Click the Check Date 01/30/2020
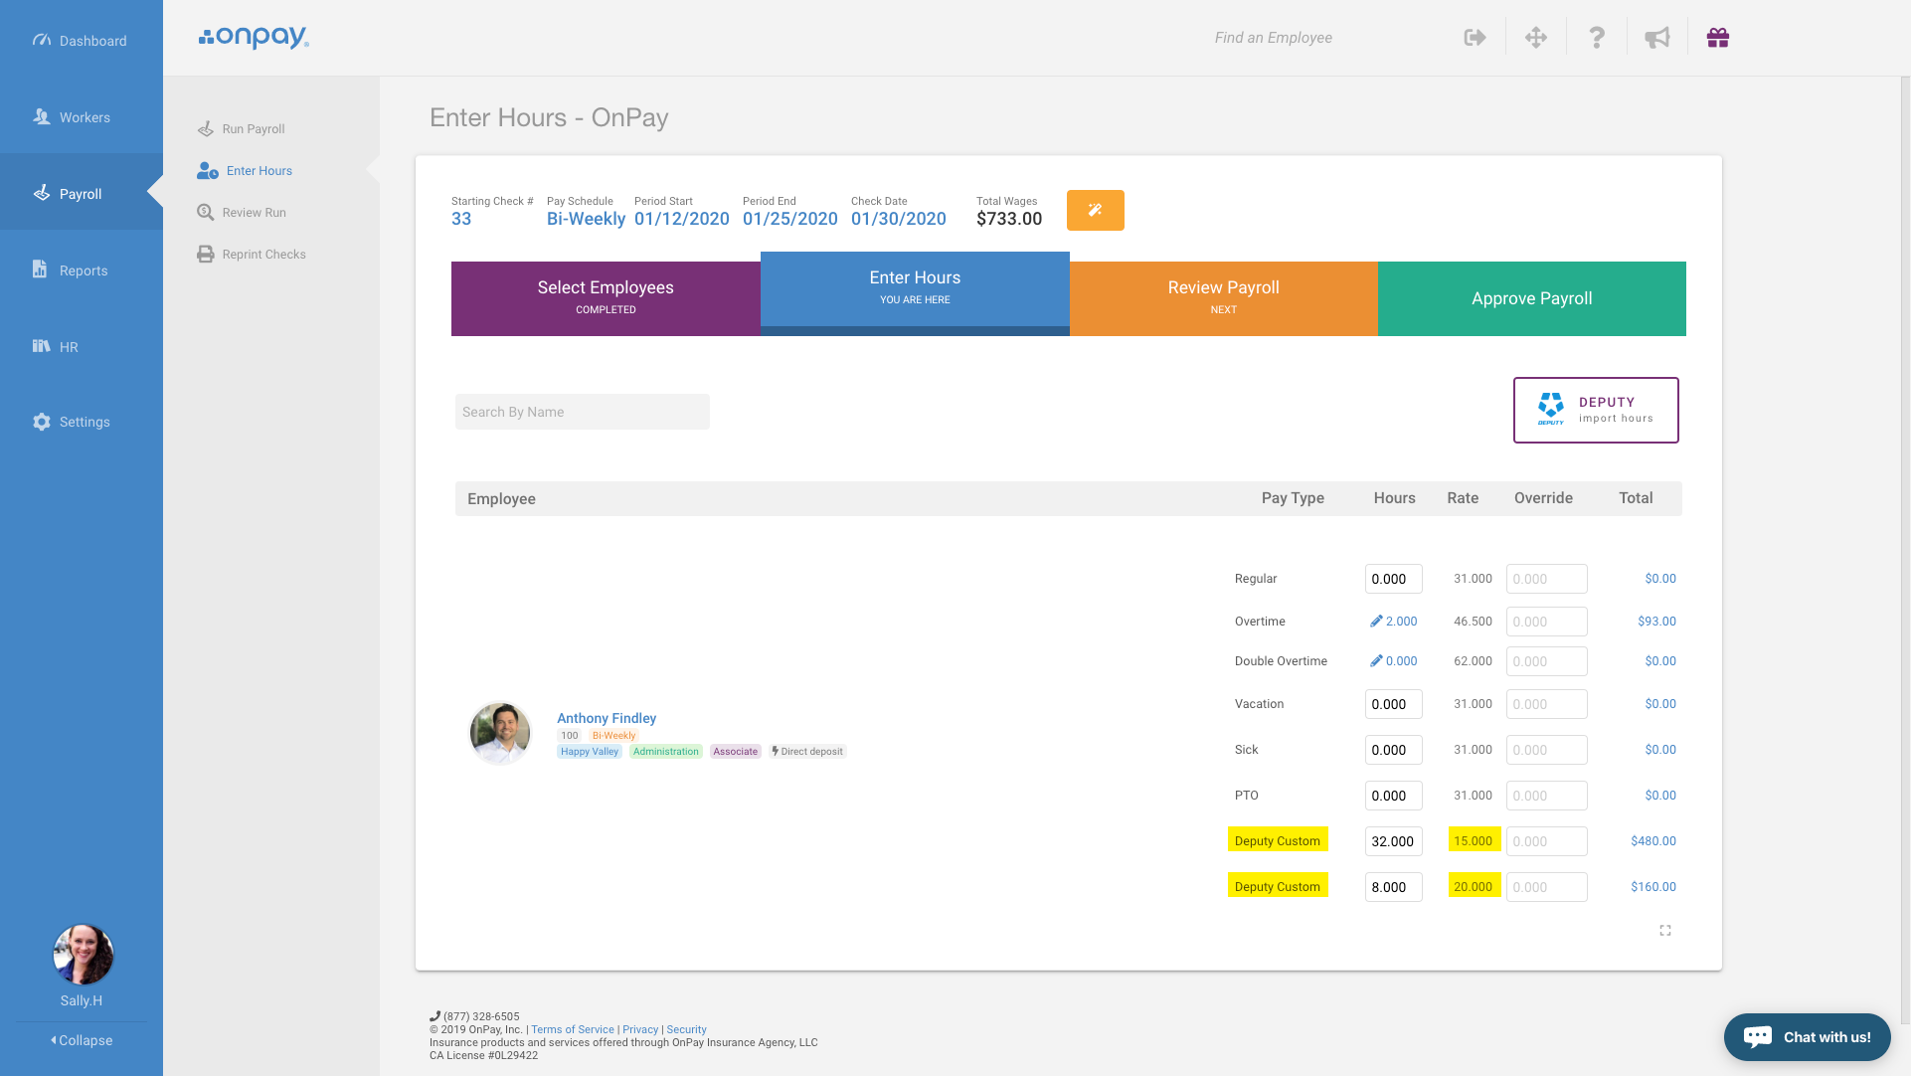Image resolution: width=1911 pixels, height=1076 pixels. (899, 219)
